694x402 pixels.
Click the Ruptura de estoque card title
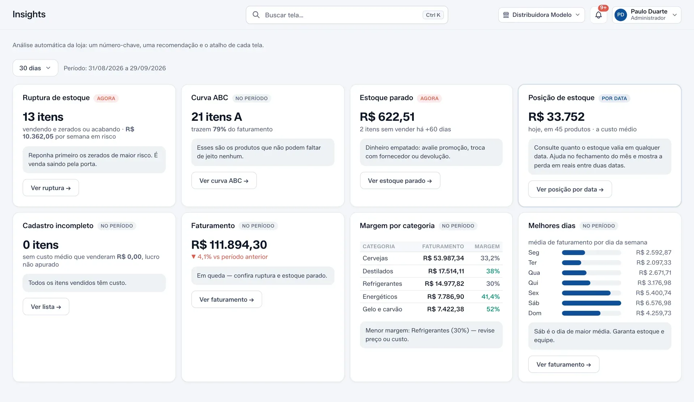pos(56,98)
